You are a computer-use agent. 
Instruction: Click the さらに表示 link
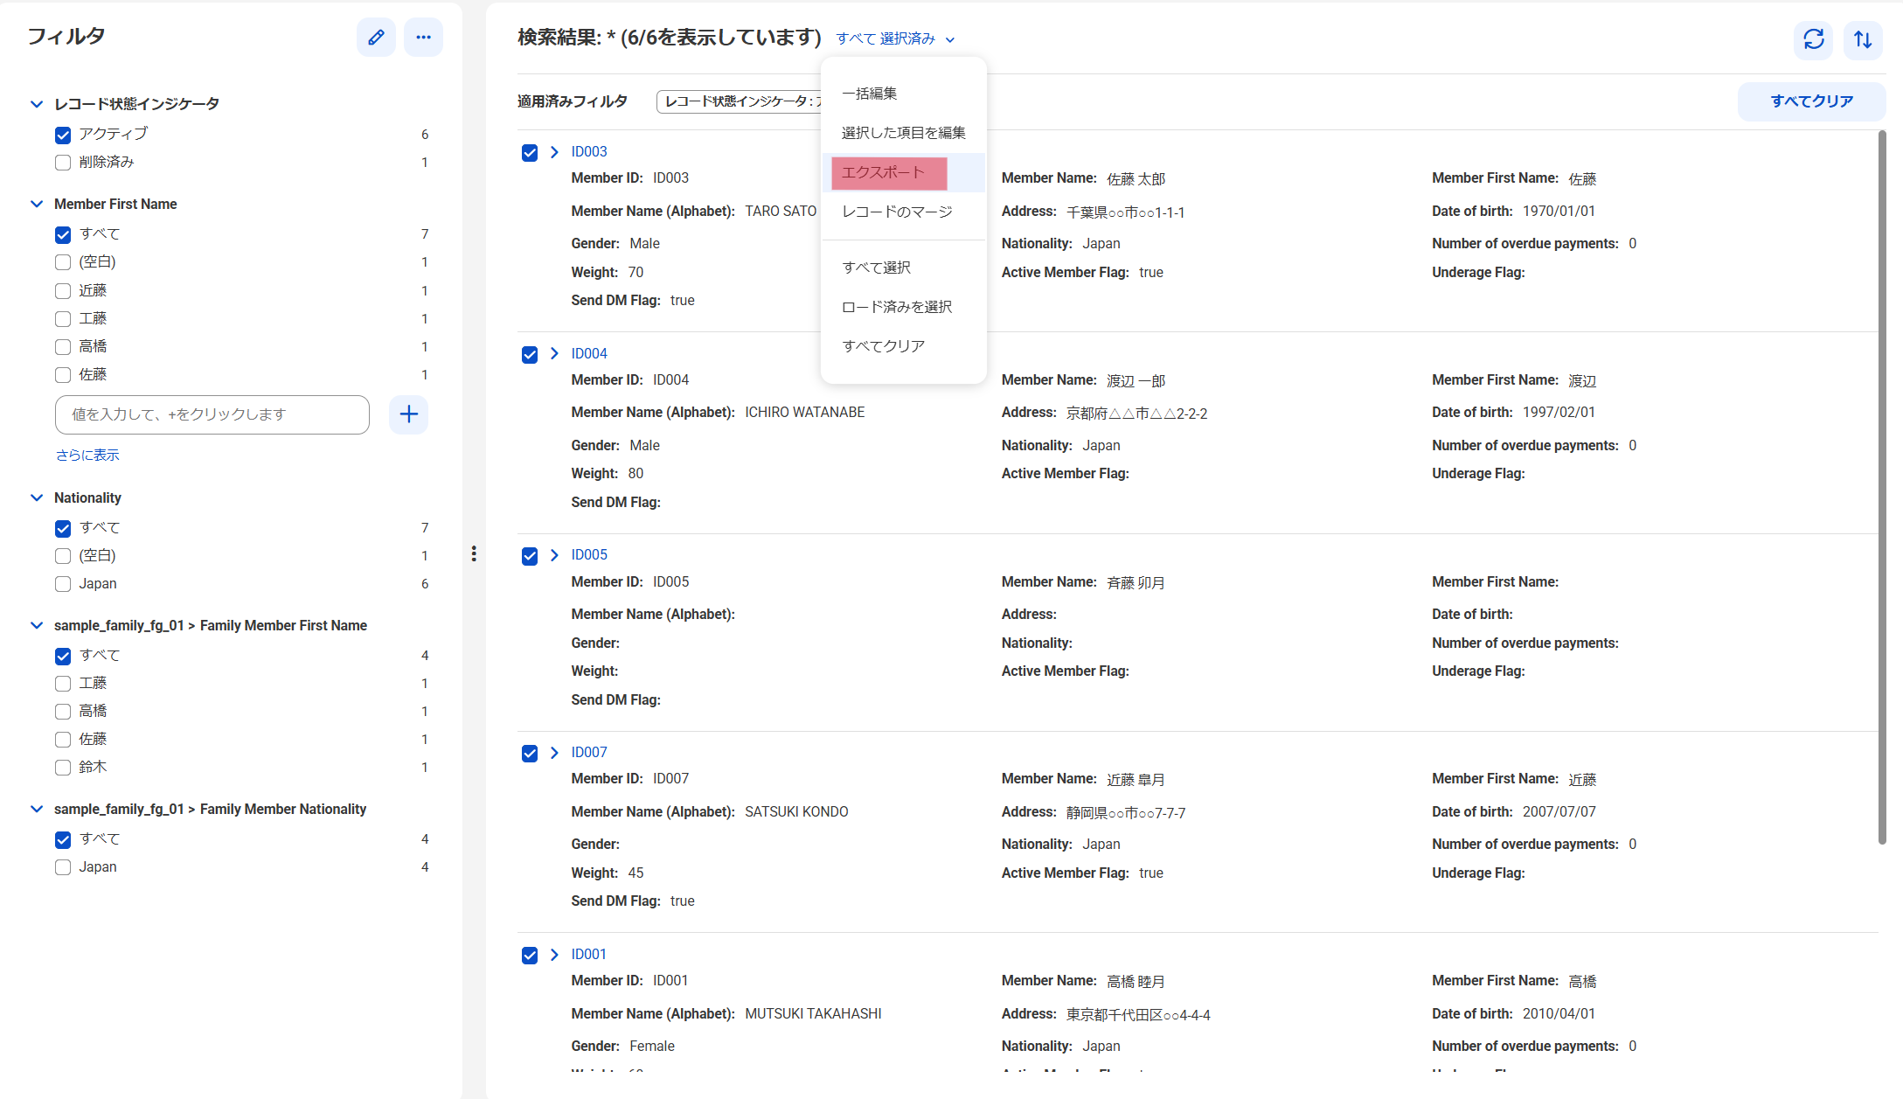87,455
